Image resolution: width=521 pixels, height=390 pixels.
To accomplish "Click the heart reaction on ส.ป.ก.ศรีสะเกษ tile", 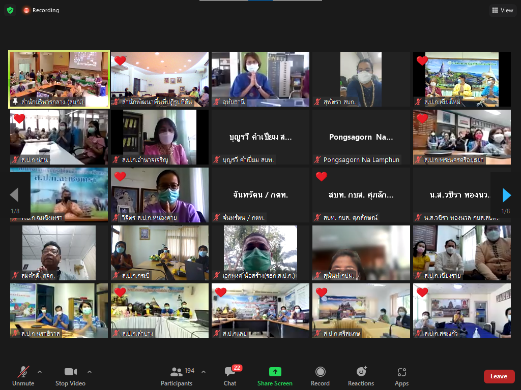I will (x=322, y=292).
